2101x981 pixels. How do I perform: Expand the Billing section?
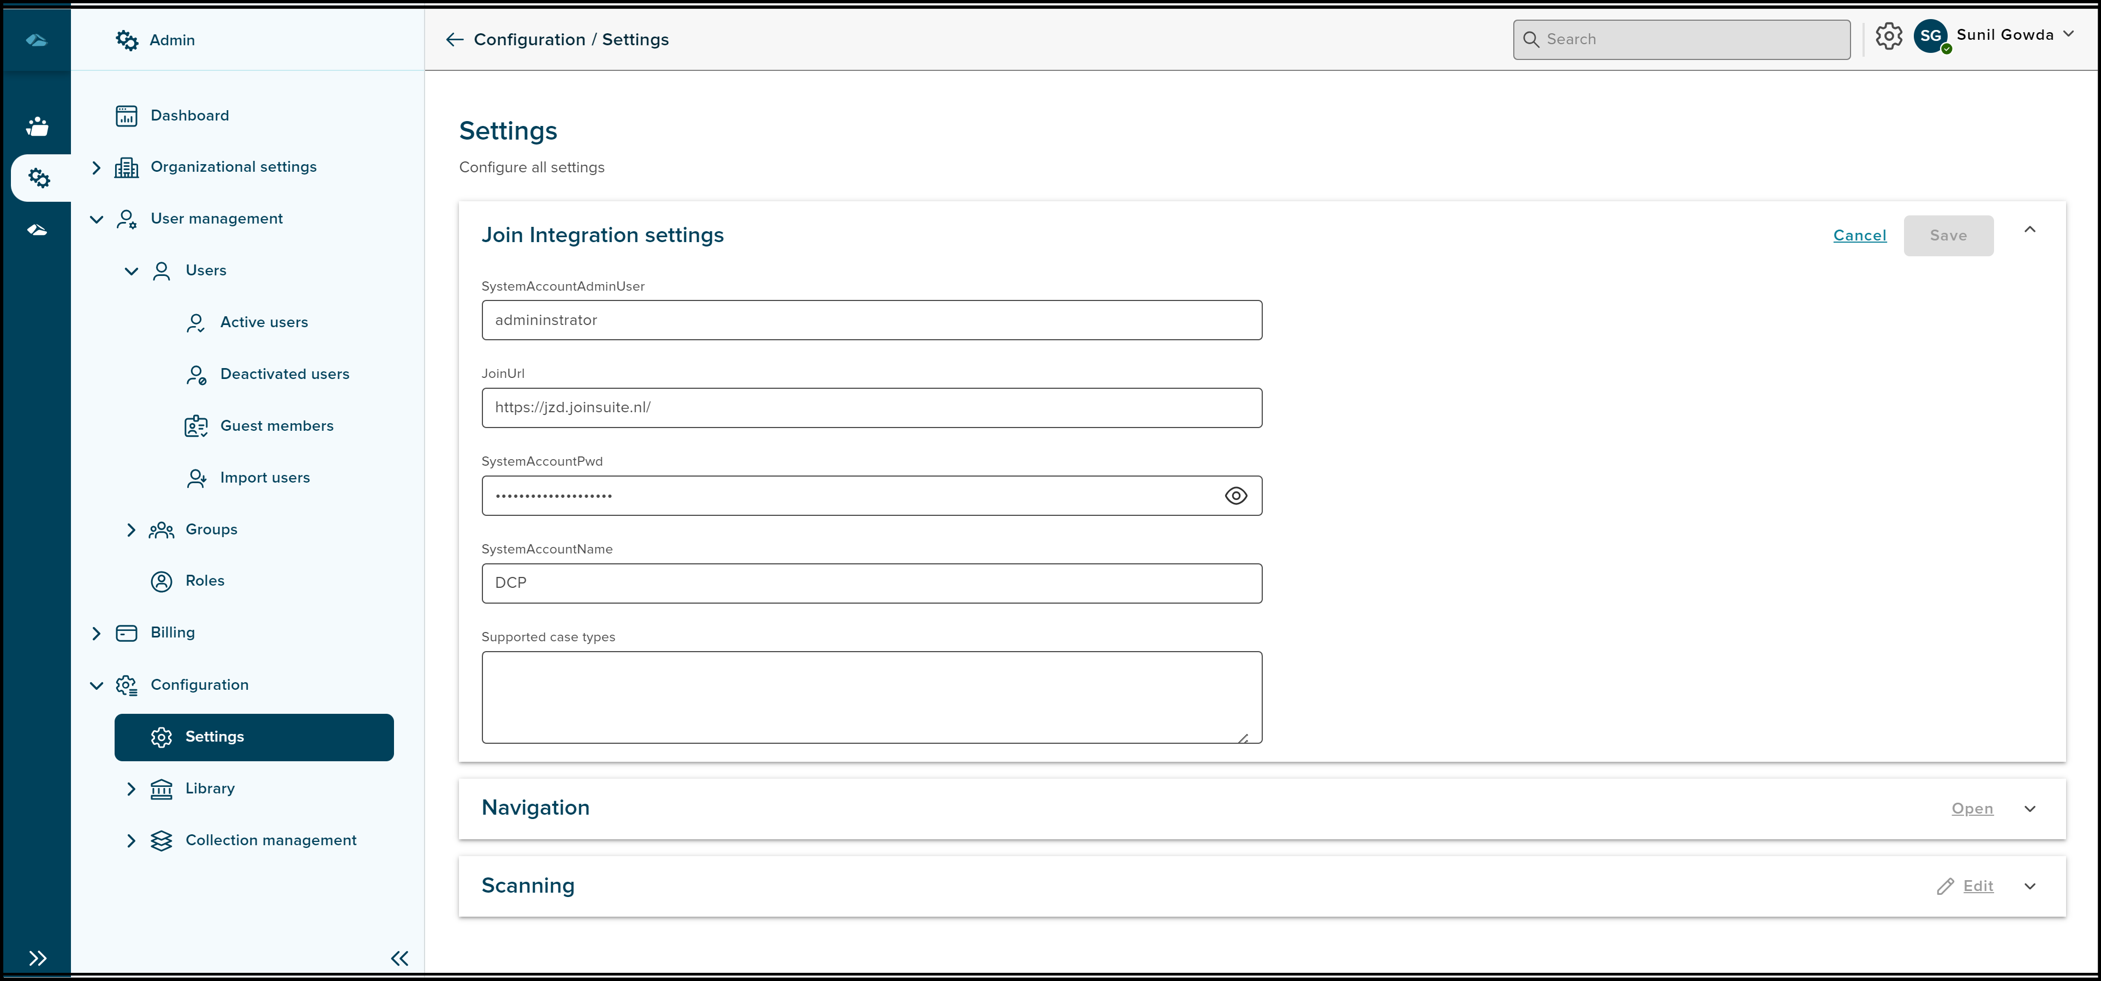pyautogui.click(x=96, y=633)
